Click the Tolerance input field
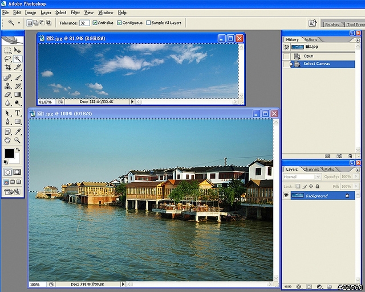Screen dimensions: 365x292 84,23
